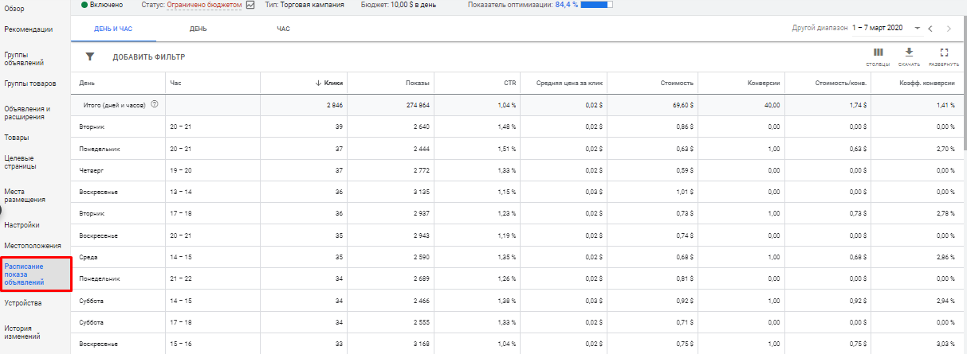The height and width of the screenshot is (354, 967).
Task: Open Устройства in the sidebar
Action: click(22, 303)
